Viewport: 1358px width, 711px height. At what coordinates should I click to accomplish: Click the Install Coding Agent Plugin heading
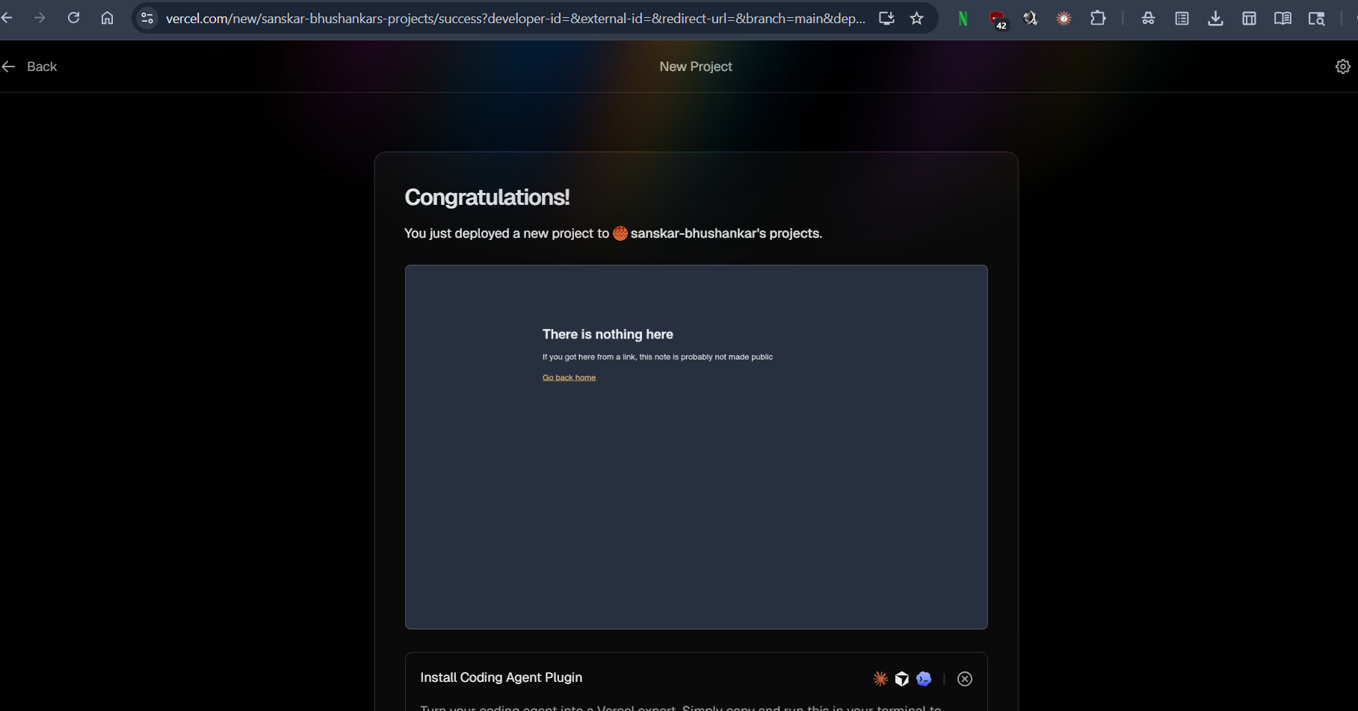[501, 677]
